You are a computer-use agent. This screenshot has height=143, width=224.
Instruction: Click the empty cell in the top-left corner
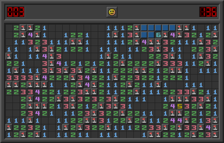click(9, 28)
